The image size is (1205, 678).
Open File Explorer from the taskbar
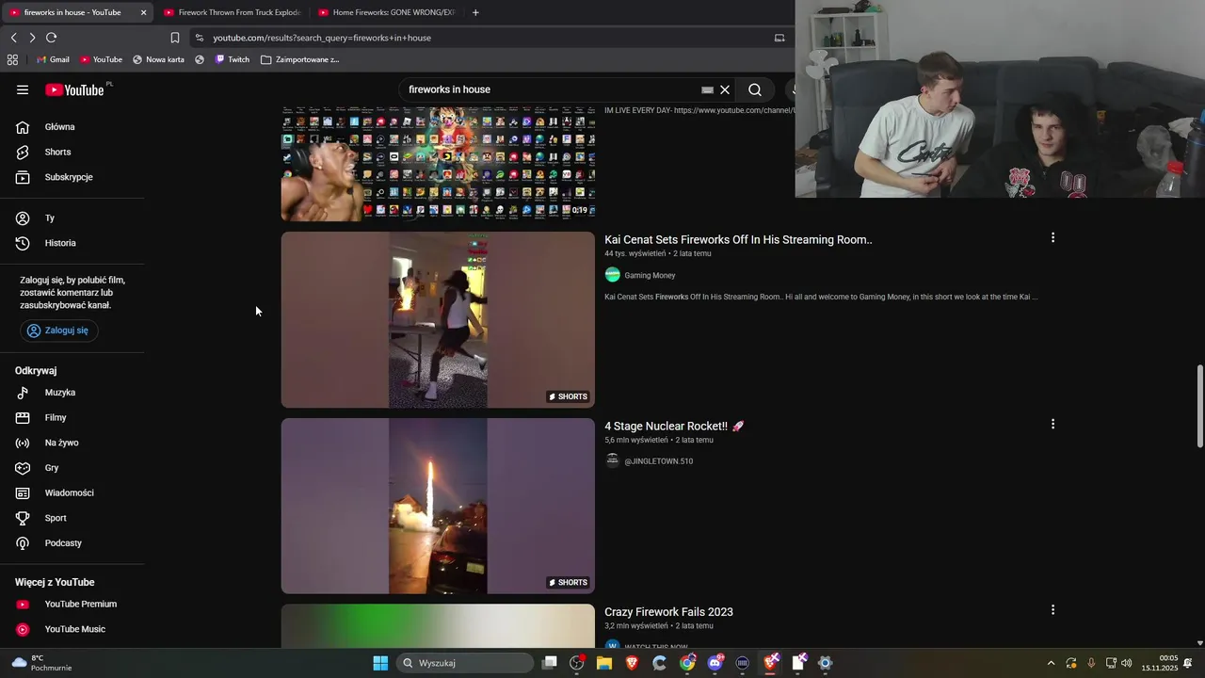(604, 663)
